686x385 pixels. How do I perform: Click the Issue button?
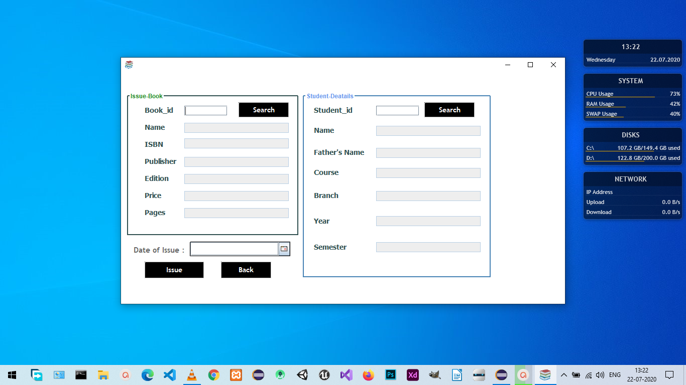coord(174,270)
